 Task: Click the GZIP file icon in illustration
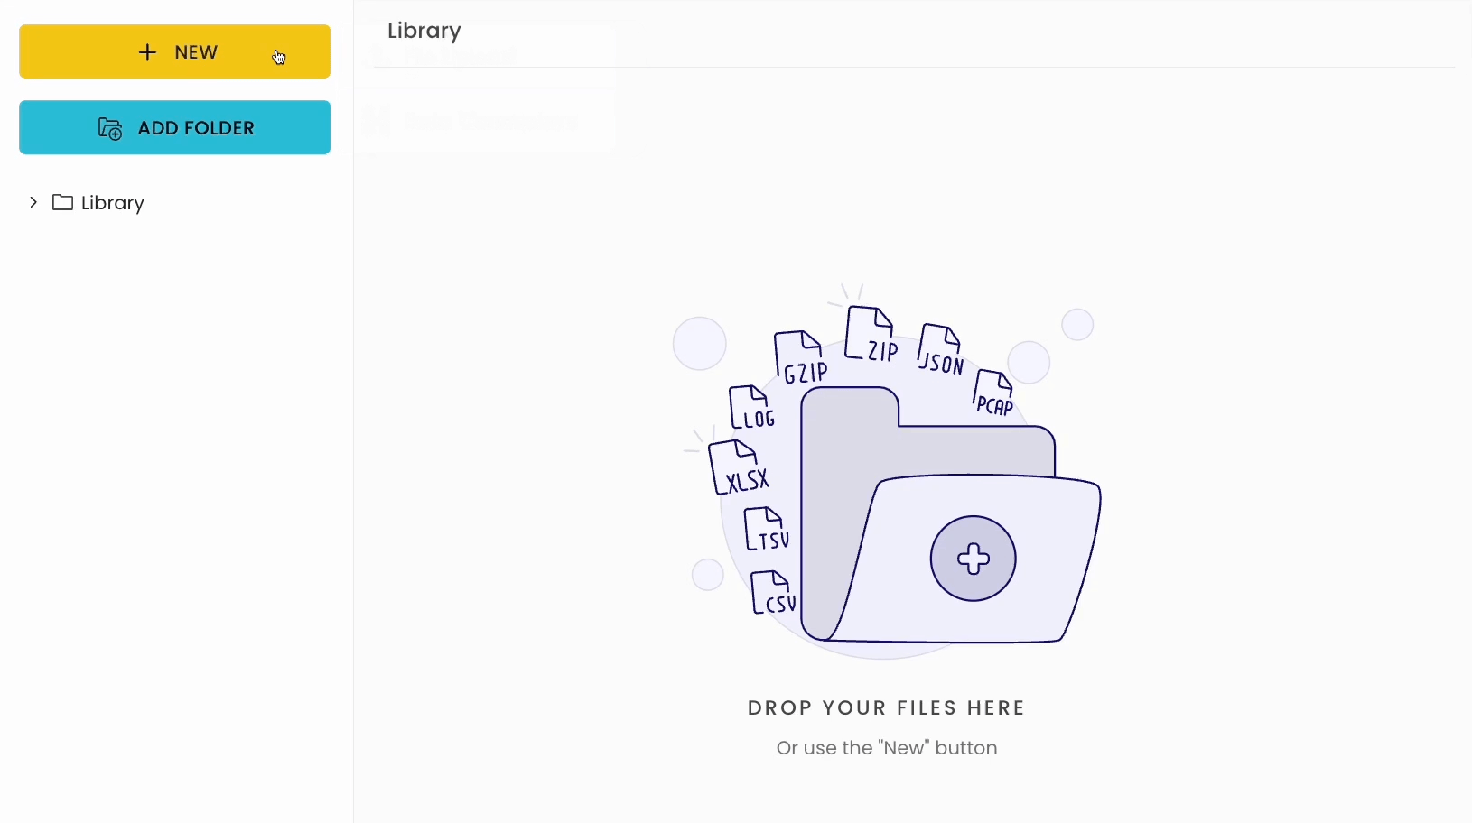point(801,357)
